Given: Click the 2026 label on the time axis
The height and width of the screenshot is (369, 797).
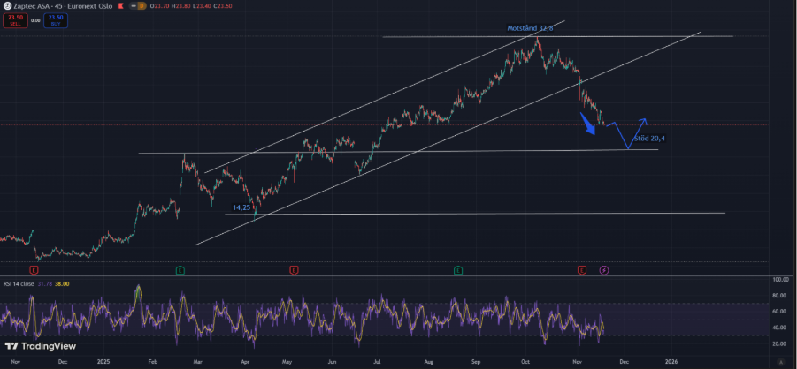Looking at the screenshot, I should 671,361.
